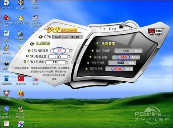
Task: Click the green bullet beside 温度监控 heading
Action: click(x=32, y=44)
